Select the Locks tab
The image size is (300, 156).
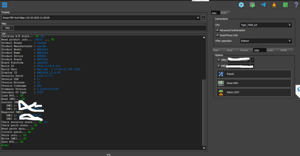[270, 50]
